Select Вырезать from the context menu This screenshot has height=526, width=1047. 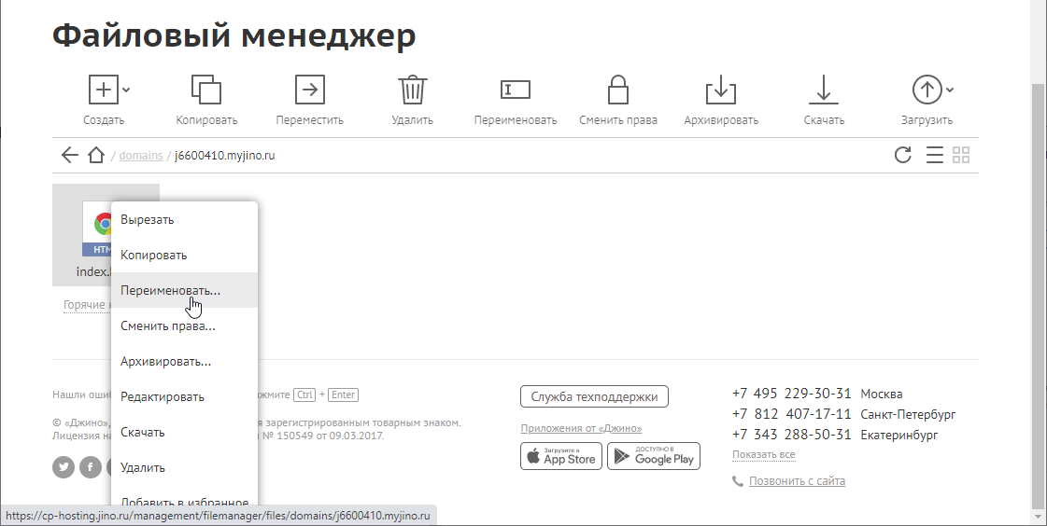148,219
